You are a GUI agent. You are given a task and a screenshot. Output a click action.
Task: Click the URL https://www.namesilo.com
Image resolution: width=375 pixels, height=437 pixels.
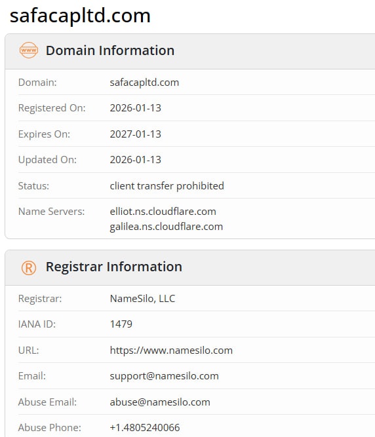pyautogui.click(x=171, y=351)
